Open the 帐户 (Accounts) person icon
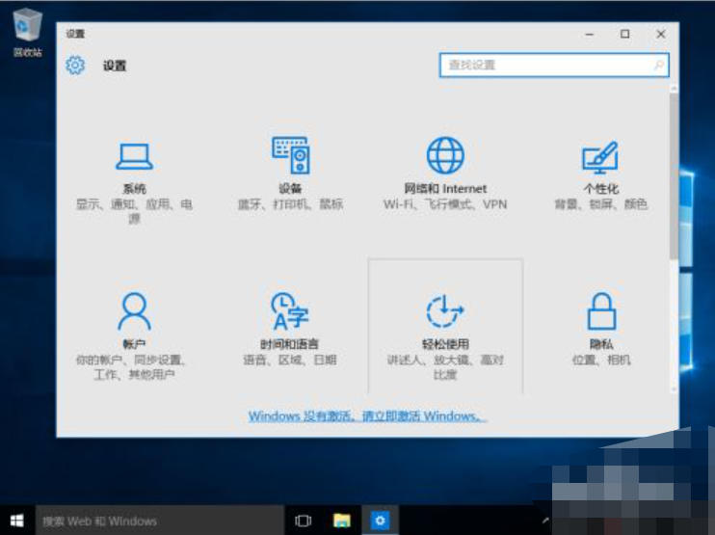 pos(134,312)
